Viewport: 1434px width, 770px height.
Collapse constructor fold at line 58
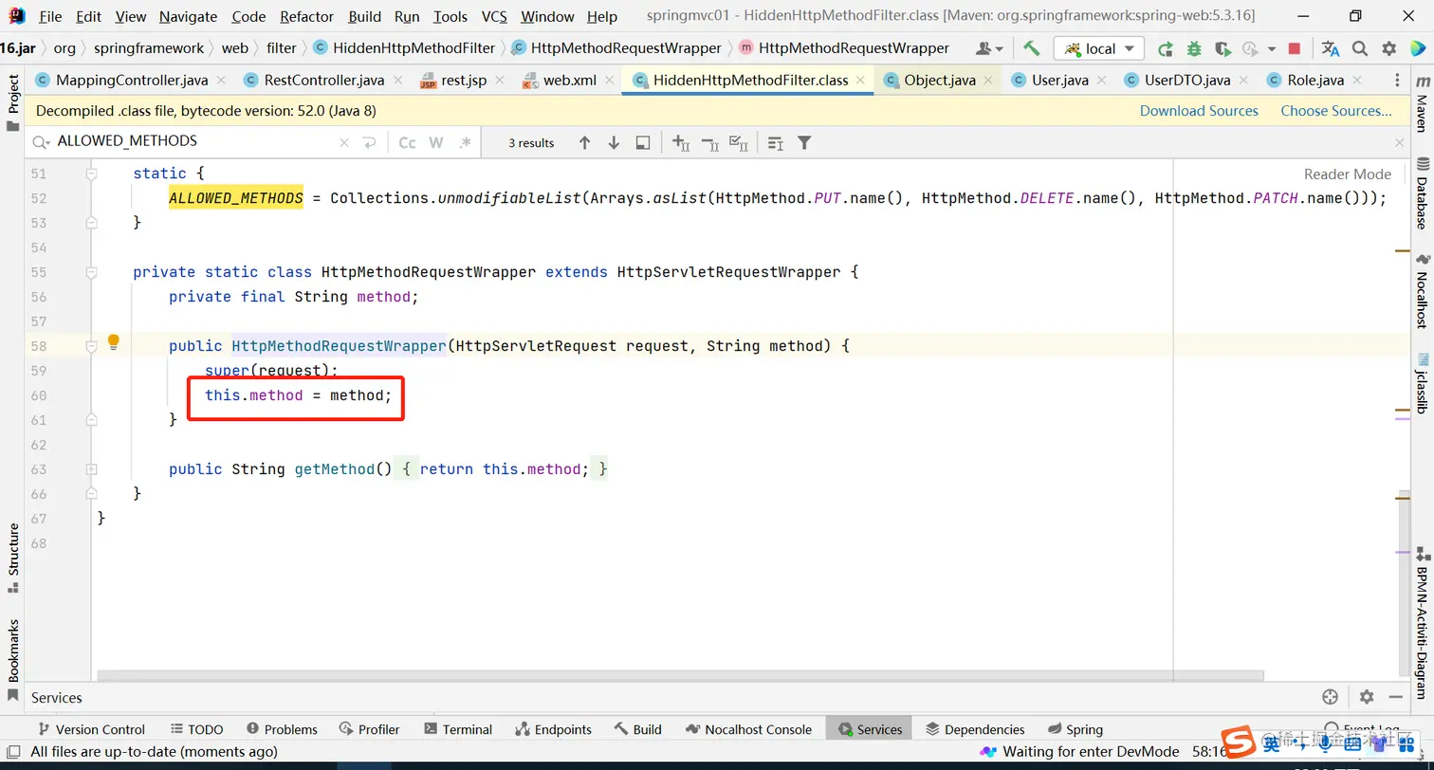tap(92, 346)
